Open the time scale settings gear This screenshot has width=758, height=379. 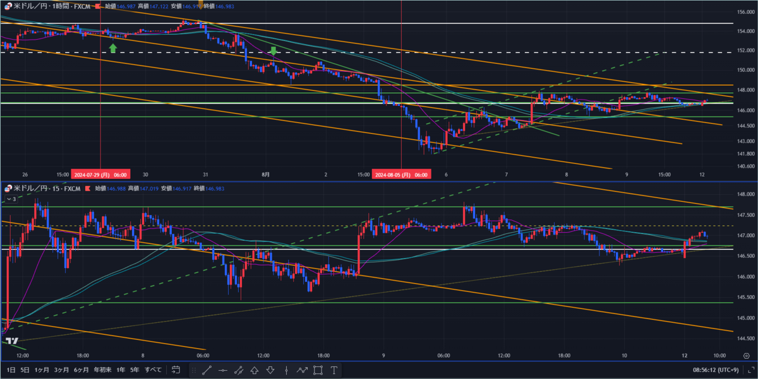tap(747, 356)
